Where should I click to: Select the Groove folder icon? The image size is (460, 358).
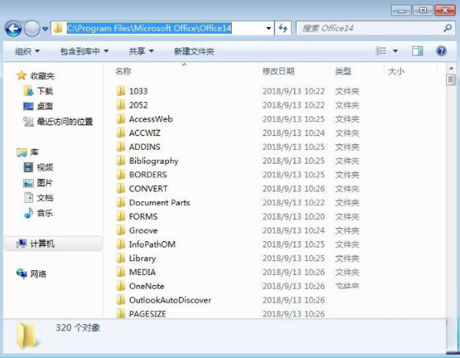pos(121,230)
